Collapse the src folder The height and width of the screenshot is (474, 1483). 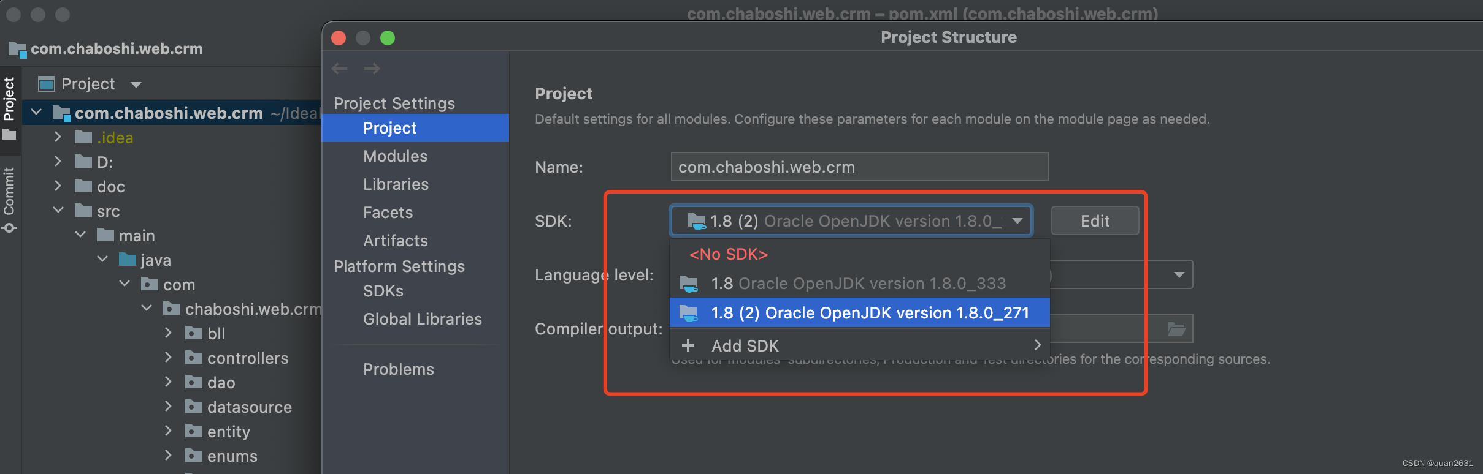click(x=58, y=210)
